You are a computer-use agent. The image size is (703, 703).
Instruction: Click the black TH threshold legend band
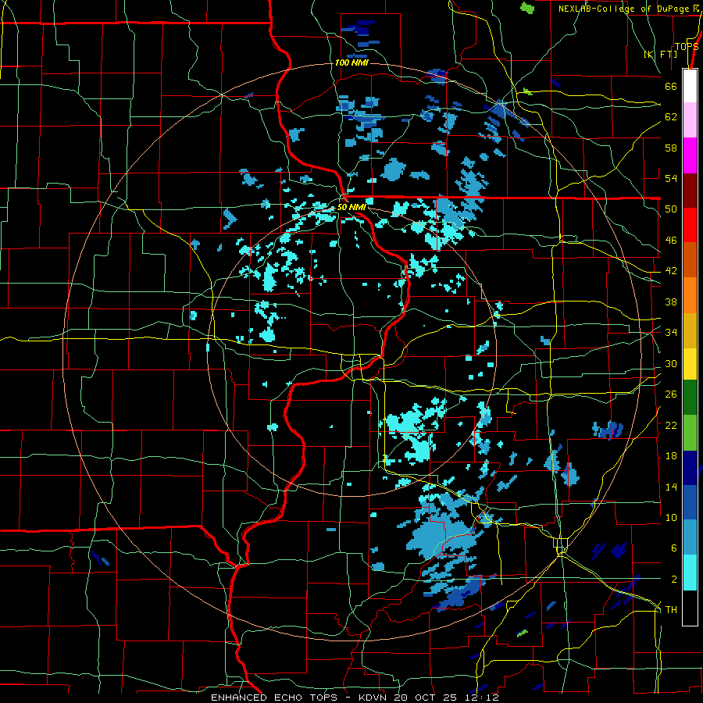690,608
